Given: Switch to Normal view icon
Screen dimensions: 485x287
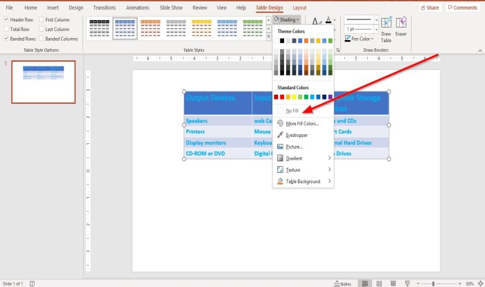Looking at the screenshot, I should (x=365, y=284).
